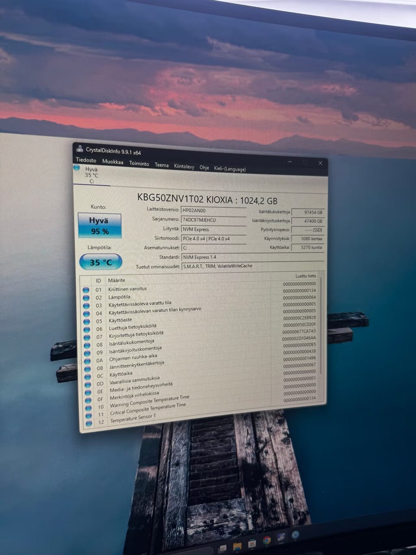Click the blue dot for ID 04 row
416x555 pixels.
click(x=86, y=314)
